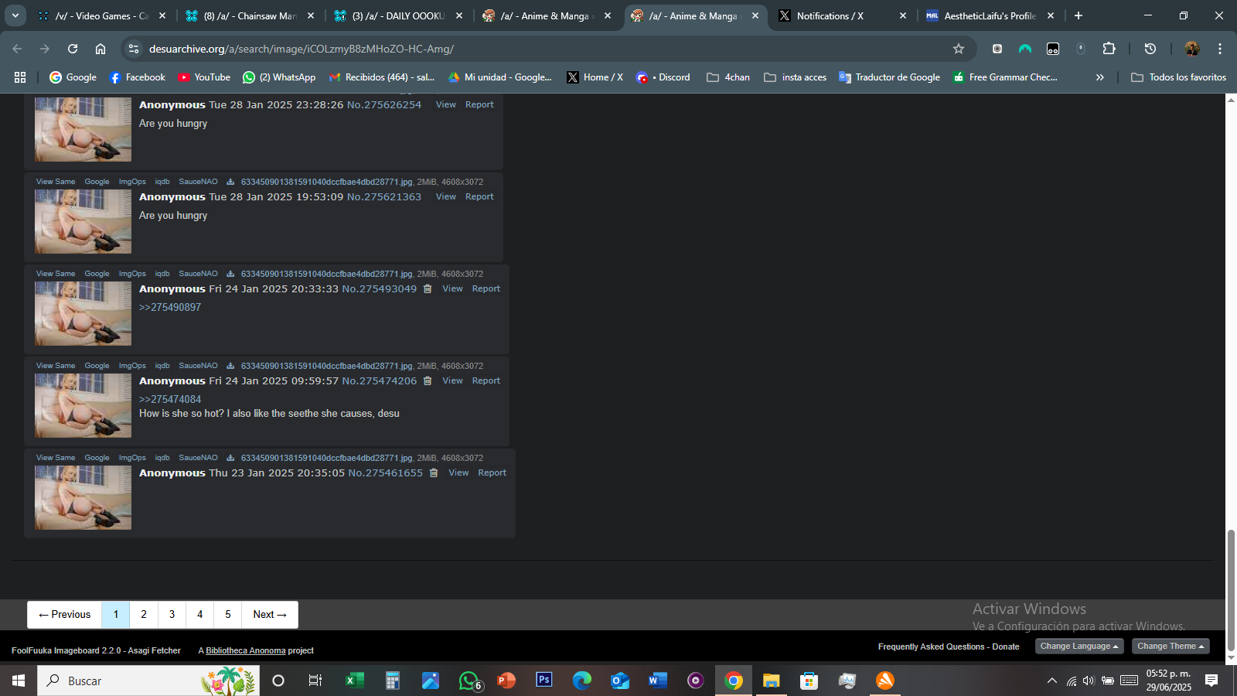Open the Facebook bookmark

click(138, 77)
